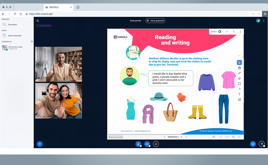Image resolution: width=268 pixels, height=165 pixels.
Task: Mute the microphone
Action: (x=138, y=144)
